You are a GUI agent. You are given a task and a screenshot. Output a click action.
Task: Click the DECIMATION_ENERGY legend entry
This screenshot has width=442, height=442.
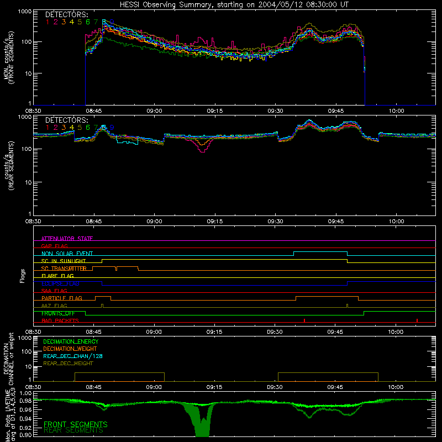[71, 341]
